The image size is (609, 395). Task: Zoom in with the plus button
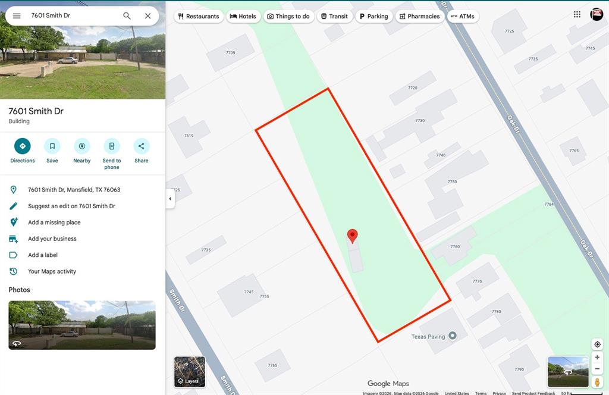597,358
